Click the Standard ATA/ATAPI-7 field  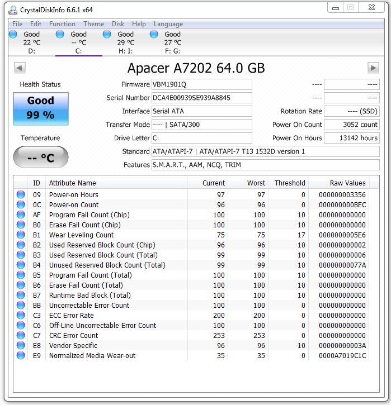266,151
